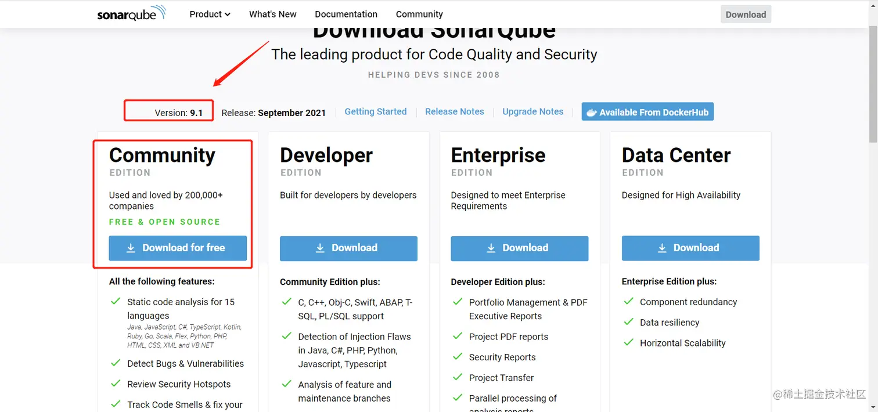Click 'Horizontal Scalability' feature text
Screen dimensions: 878x412
pyautogui.click(x=683, y=343)
